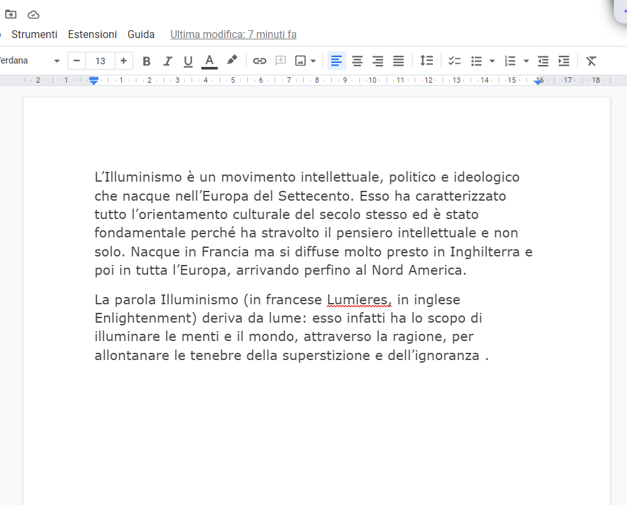Open the Estensioni menu
The width and height of the screenshot is (627, 505).
coord(92,34)
